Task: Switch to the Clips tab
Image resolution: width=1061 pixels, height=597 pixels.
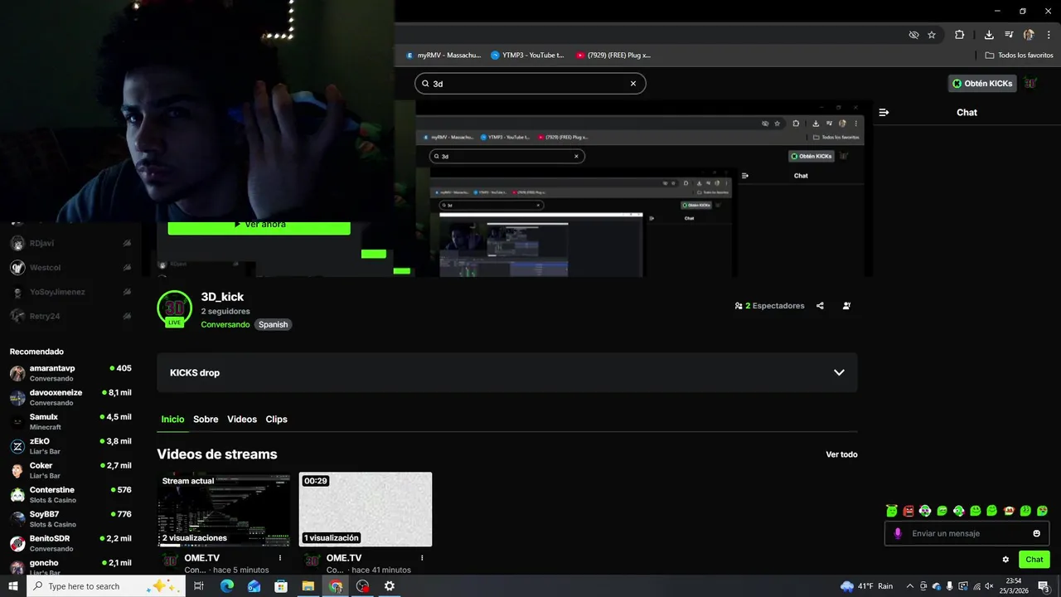Action: point(276,420)
